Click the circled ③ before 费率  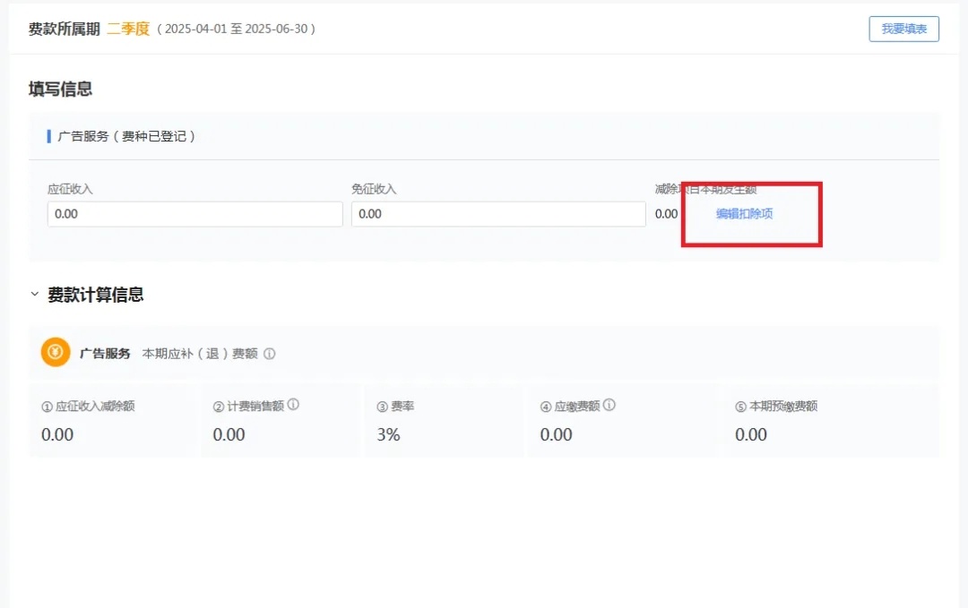click(x=383, y=407)
